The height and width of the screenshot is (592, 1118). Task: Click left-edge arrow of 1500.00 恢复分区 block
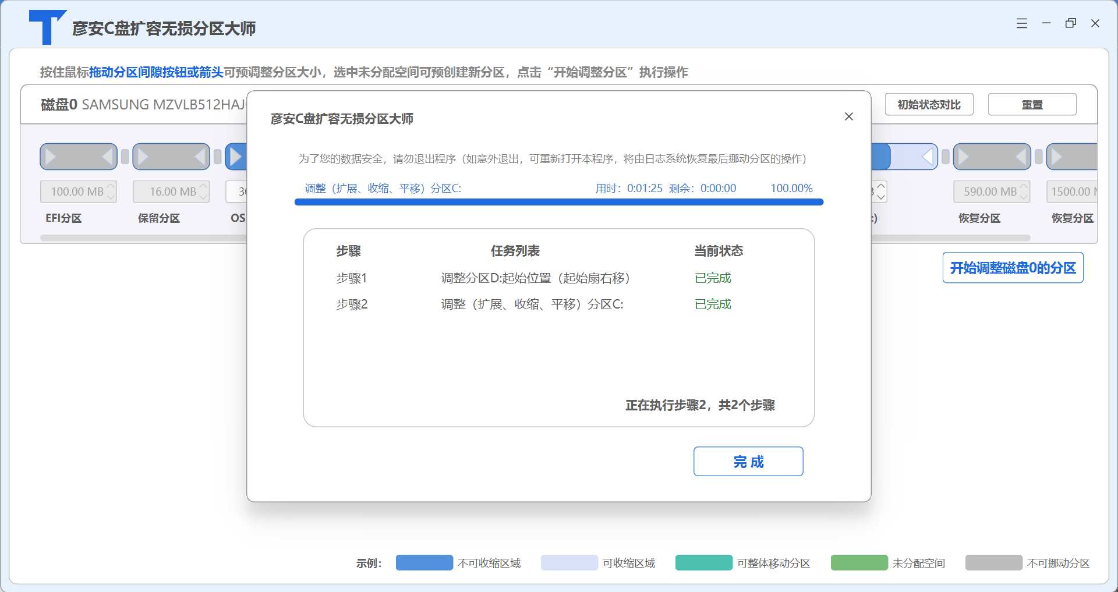pos(1057,157)
